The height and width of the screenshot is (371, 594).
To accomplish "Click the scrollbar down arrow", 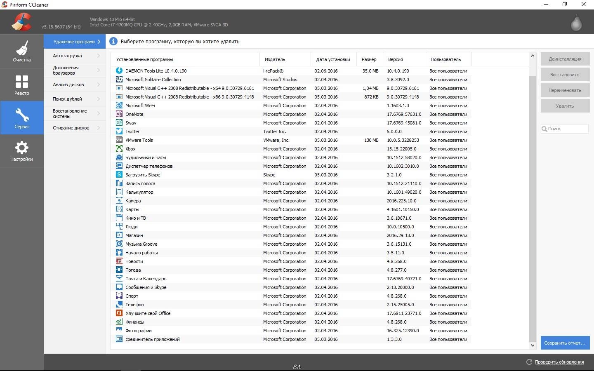I will coord(533,345).
